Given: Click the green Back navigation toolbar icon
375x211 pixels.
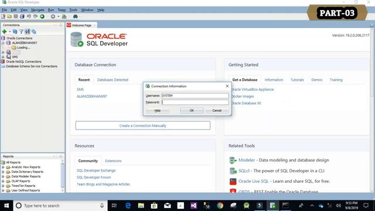Looking at the screenshot, I should (x=42, y=16).
